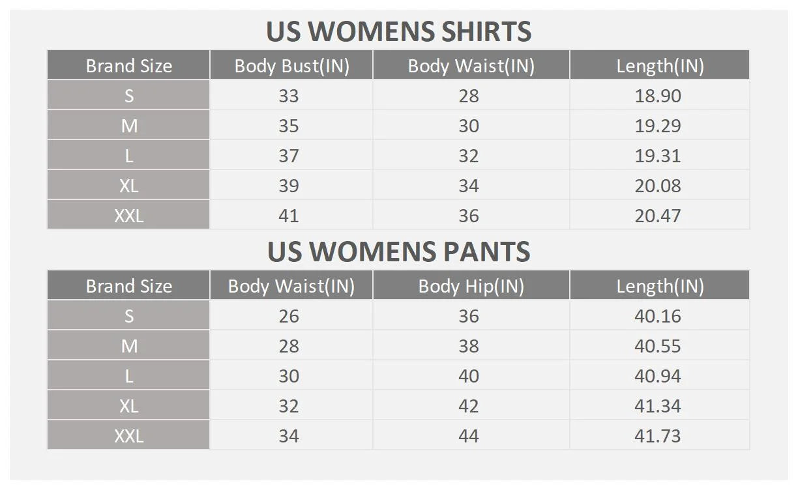Select the shirts size XXL row label
This screenshot has width=798, height=490.
tap(129, 216)
